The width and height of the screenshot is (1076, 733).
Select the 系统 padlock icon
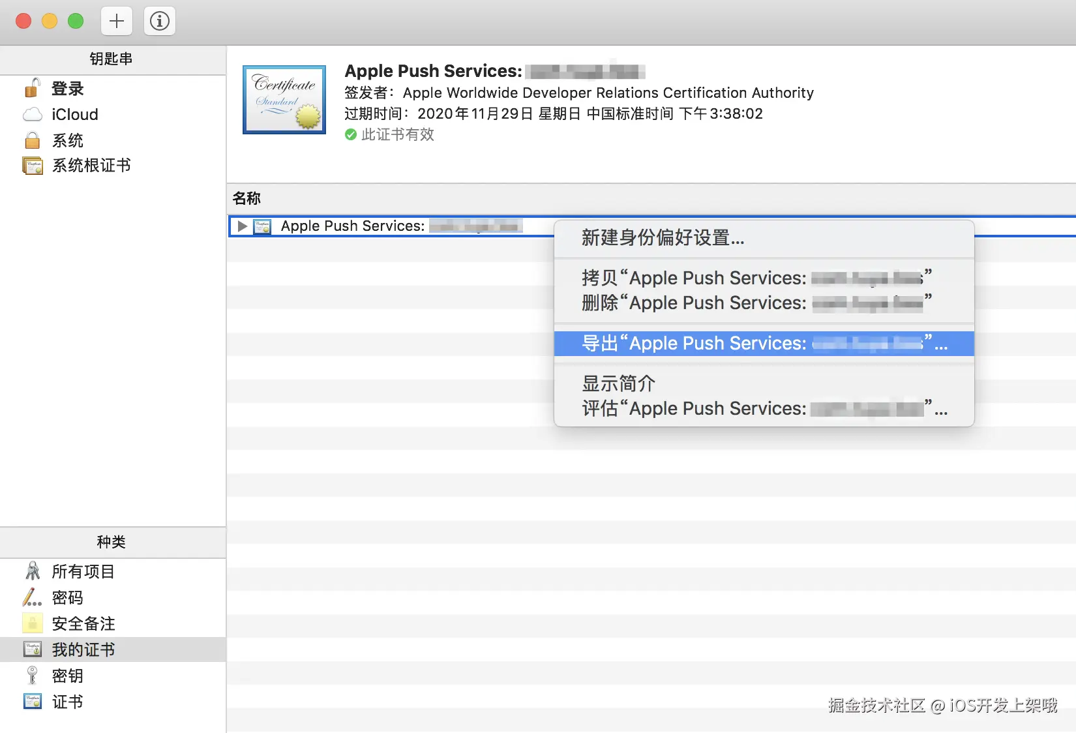click(x=32, y=140)
